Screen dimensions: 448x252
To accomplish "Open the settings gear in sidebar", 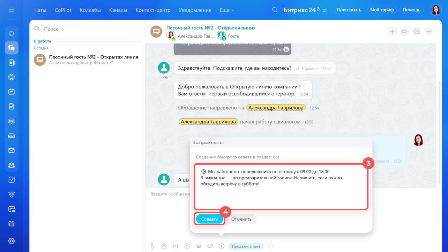I will pos(12,241).
